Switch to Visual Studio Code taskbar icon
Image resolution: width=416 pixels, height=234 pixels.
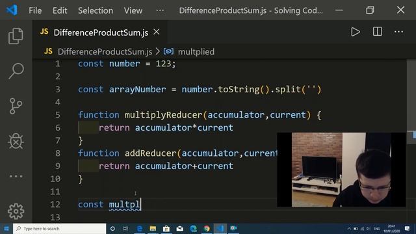pyautogui.click(x=220, y=228)
